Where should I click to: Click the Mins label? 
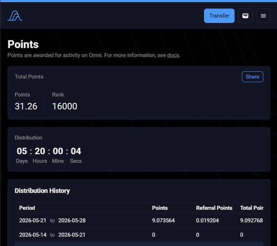58,161
